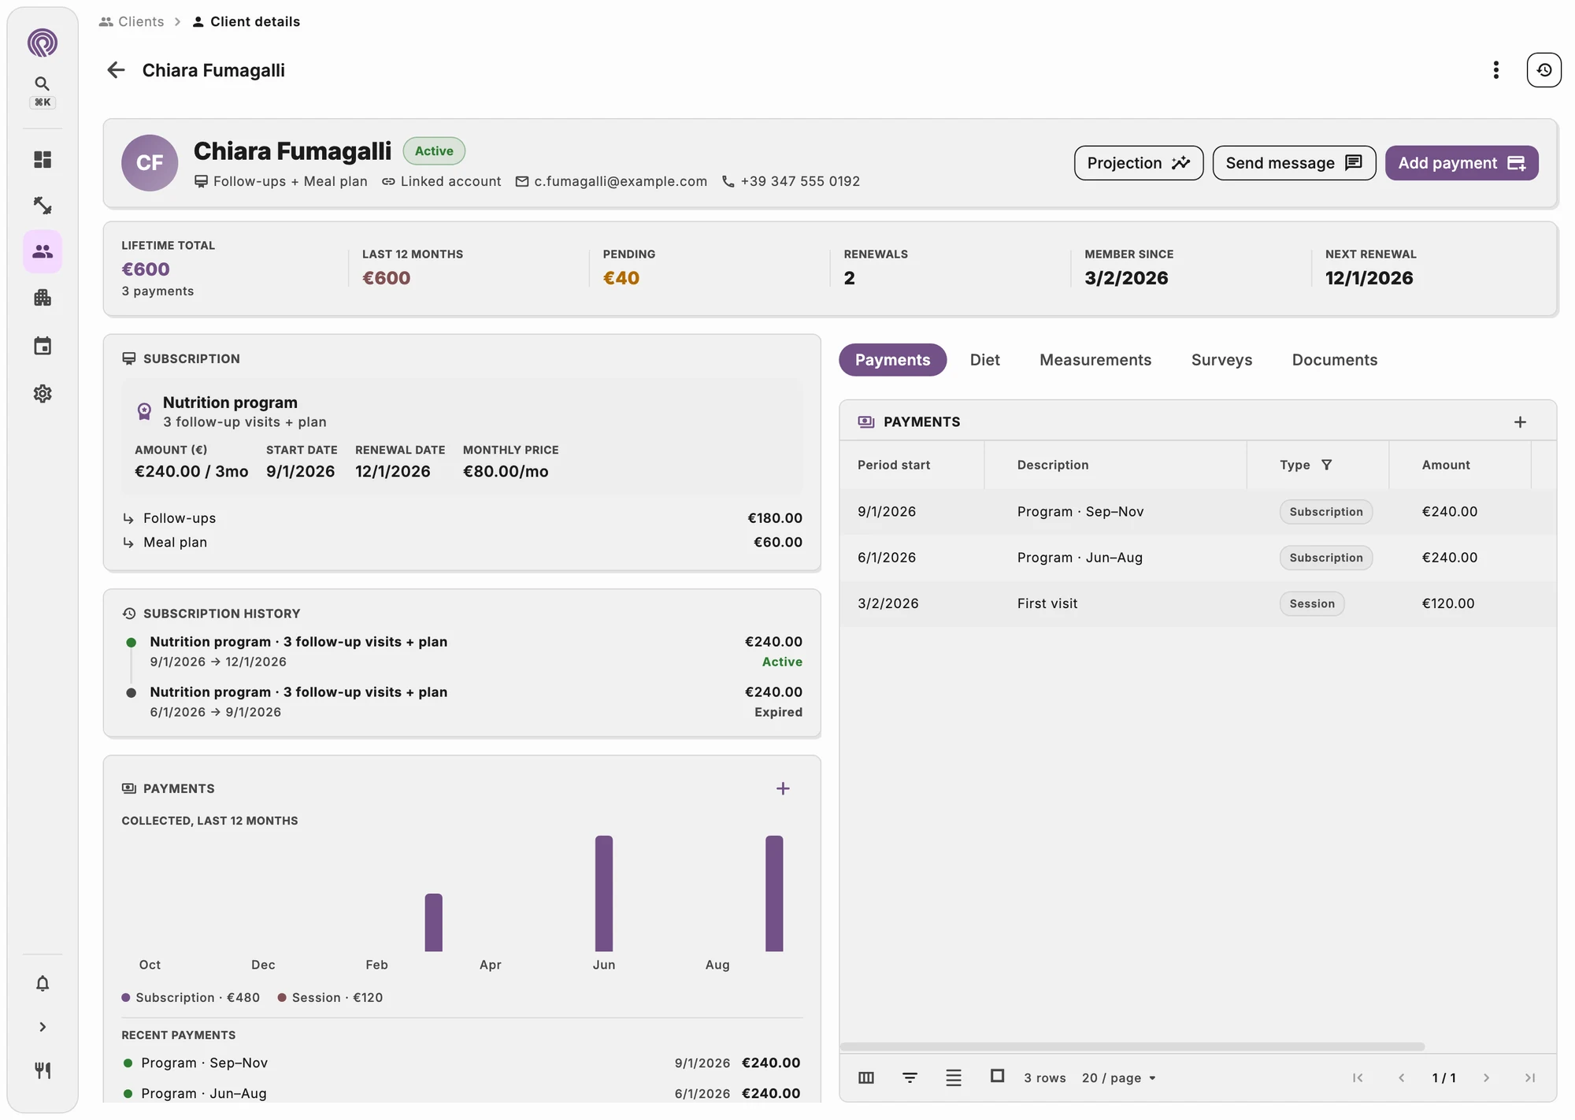Switch to the Measurements tab

(x=1095, y=360)
